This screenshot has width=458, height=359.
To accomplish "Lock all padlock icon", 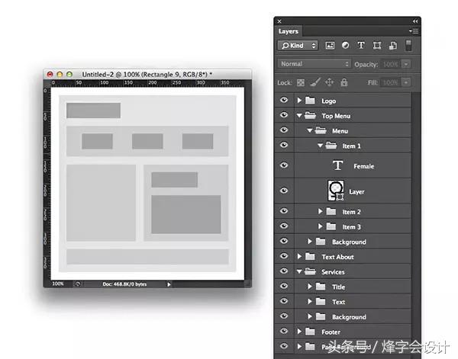I will 344,82.
